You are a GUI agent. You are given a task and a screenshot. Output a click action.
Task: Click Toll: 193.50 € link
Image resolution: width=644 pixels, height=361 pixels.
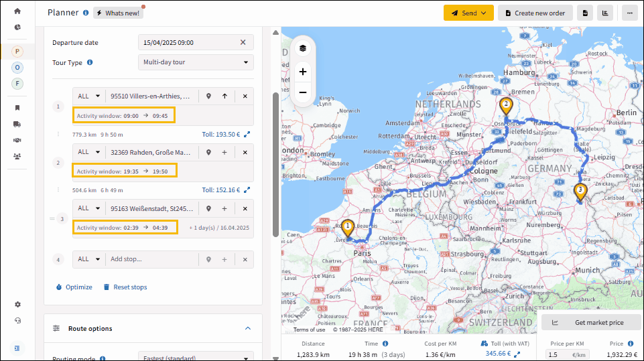pyautogui.click(x=221, y=135)
